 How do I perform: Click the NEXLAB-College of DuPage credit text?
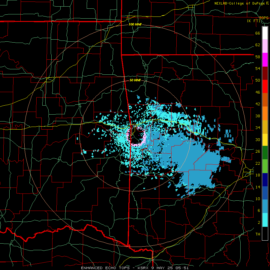pyautogui.click(x=239, y=3)
